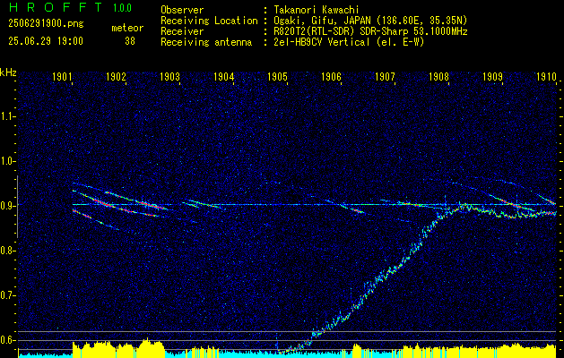The image size is (564, 358).
Task: Click the 0.8 frequency axis label
Action: coord(7,251)
